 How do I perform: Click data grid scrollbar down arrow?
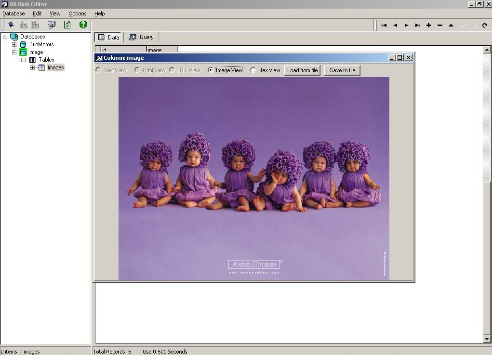(x=487, y=339)
